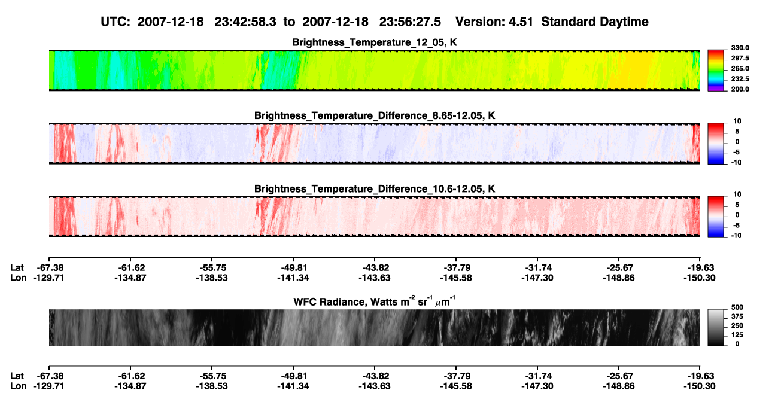
Task: Click the Brightness_Temperature_Difference_10.6-12.05 image strip
Action: coord(374,217)
